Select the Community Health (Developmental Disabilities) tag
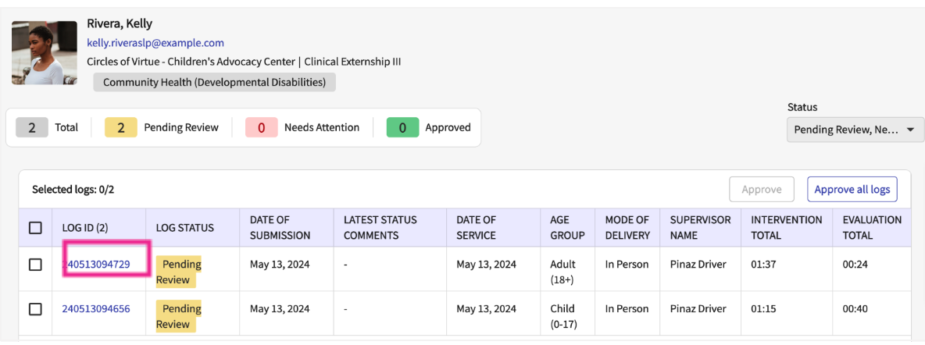 coord(214,82)
